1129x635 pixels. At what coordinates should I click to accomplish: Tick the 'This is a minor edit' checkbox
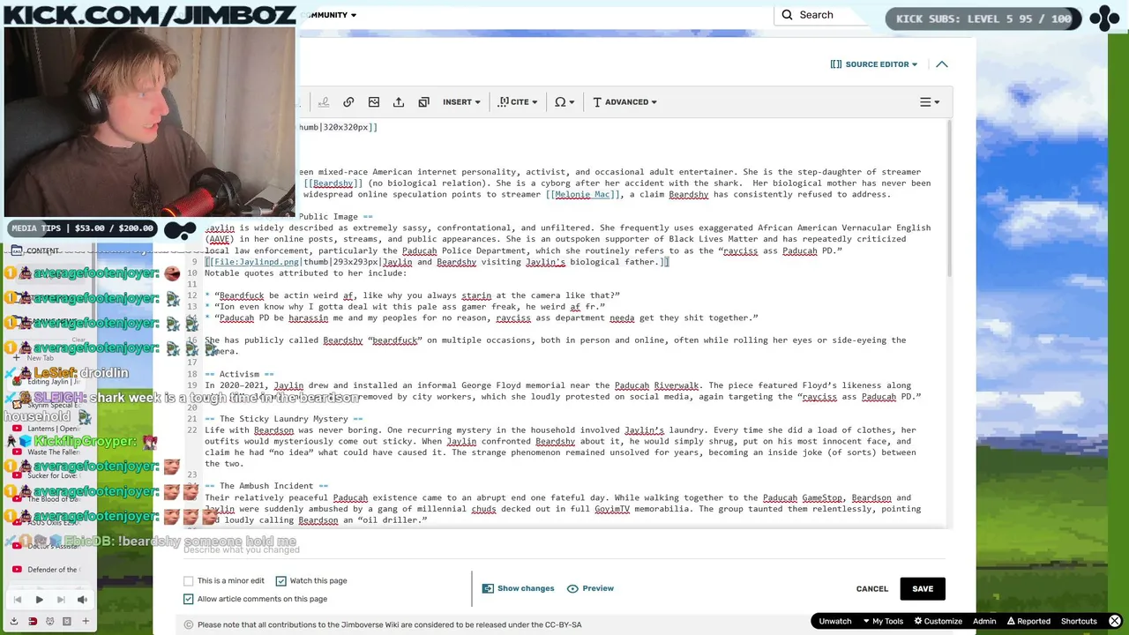(189, 581)
